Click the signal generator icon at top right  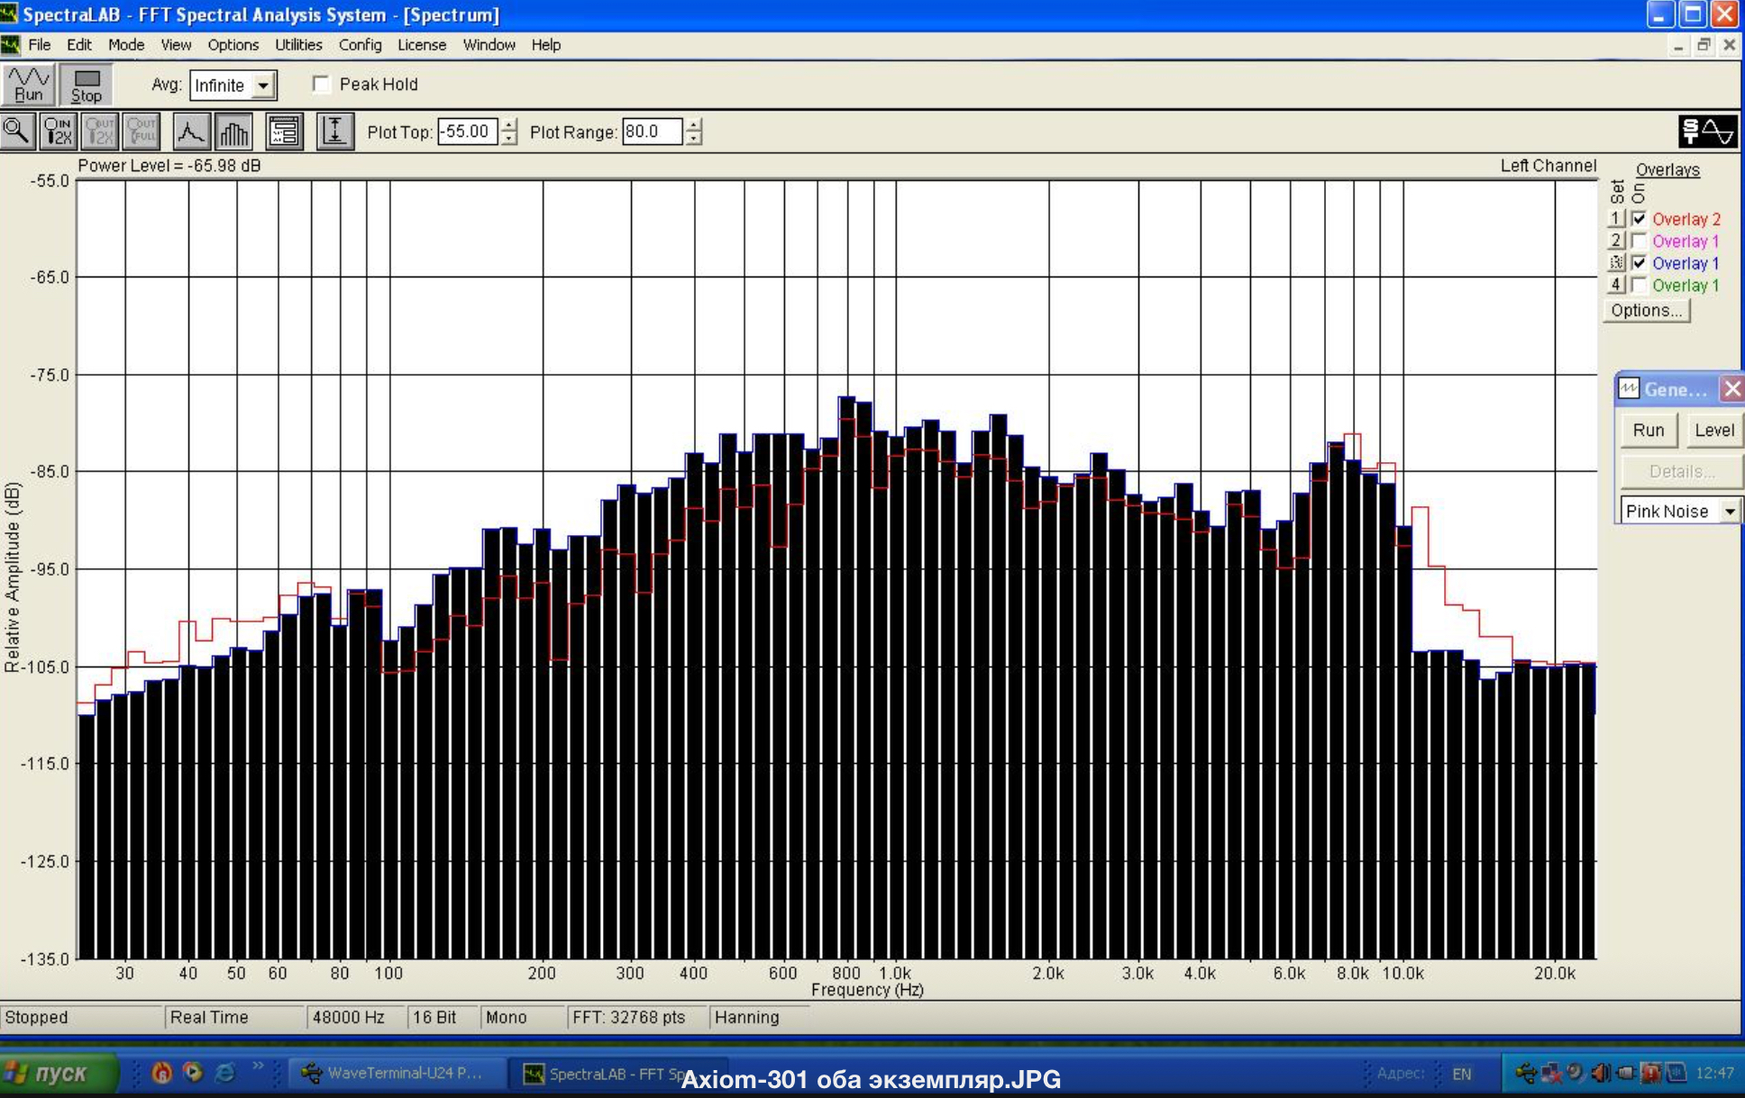(1707, 132)
